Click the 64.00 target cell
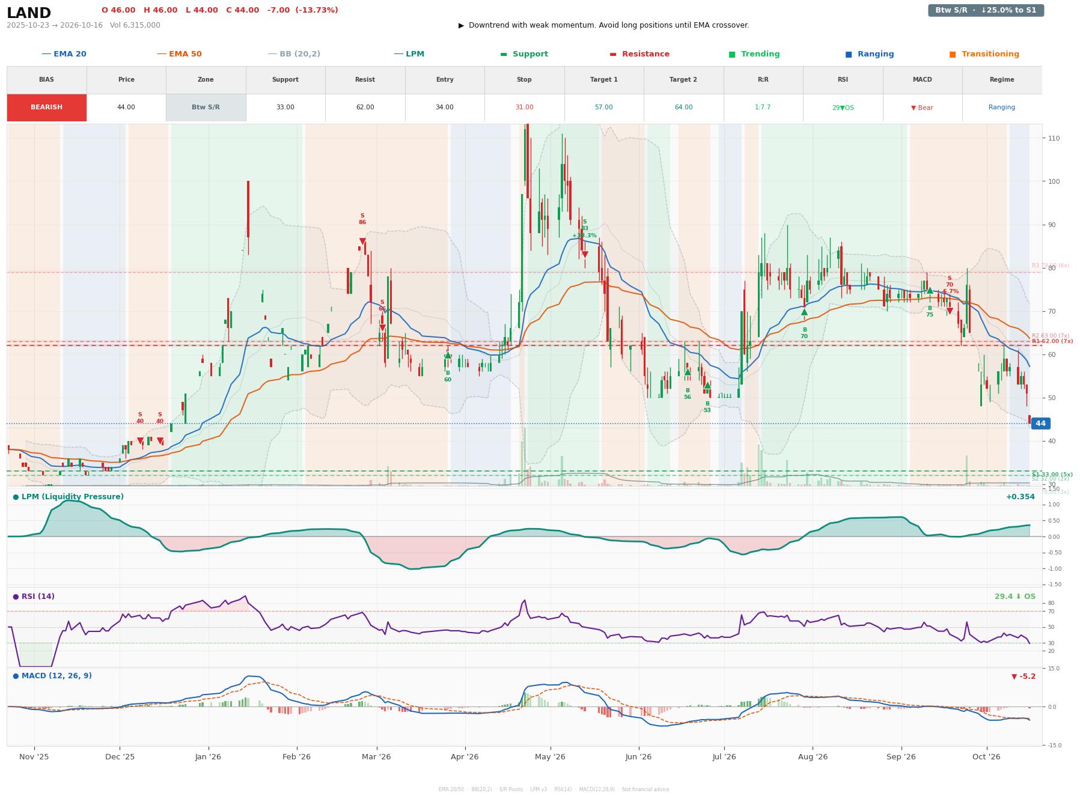Viewport: 1080px width, 799px height. click(x=683, y=108)
